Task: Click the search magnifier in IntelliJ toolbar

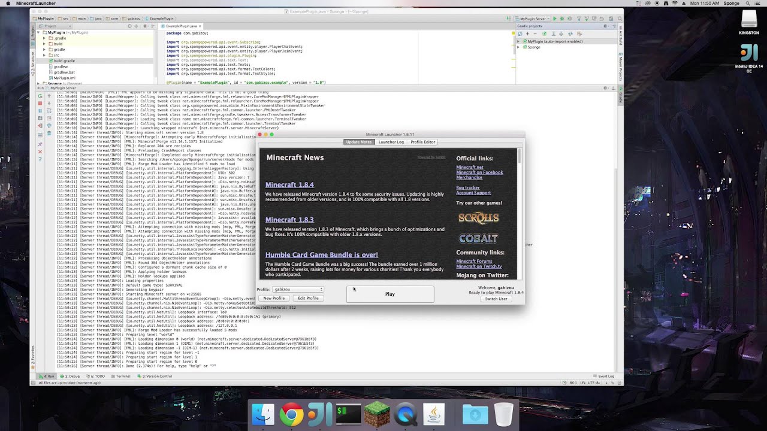Action: pos(620,19)
